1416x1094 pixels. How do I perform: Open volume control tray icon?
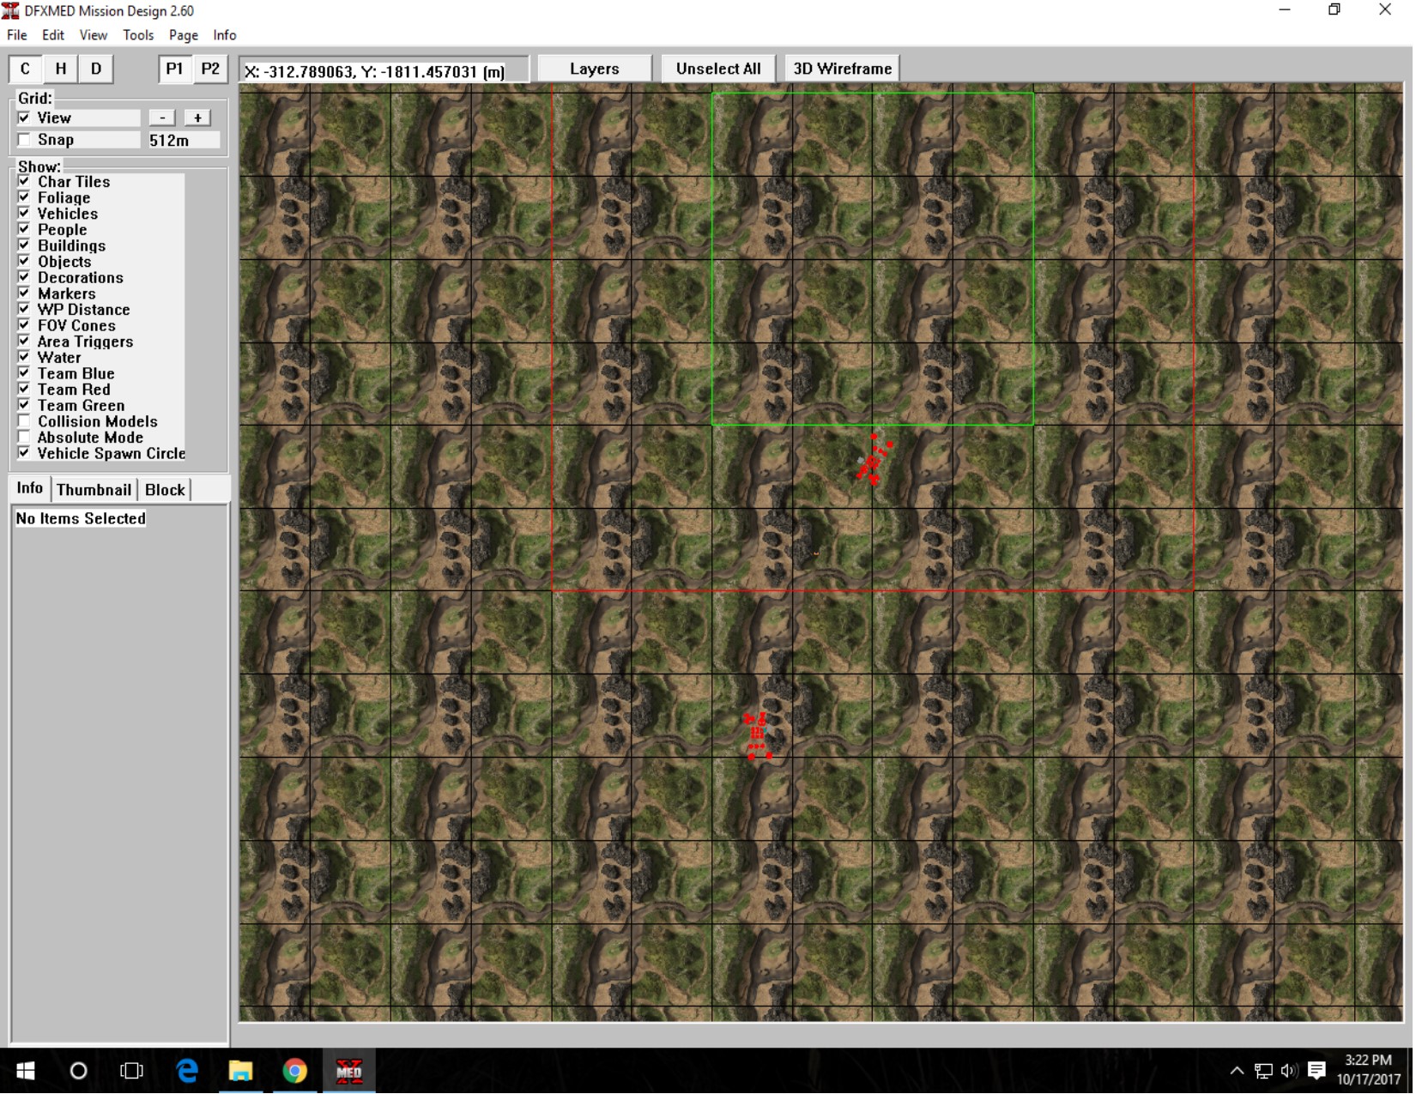(x=1288, y=1072)
